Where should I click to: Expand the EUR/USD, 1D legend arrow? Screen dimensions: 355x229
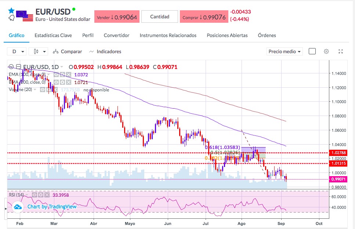[x=61, y=66]
